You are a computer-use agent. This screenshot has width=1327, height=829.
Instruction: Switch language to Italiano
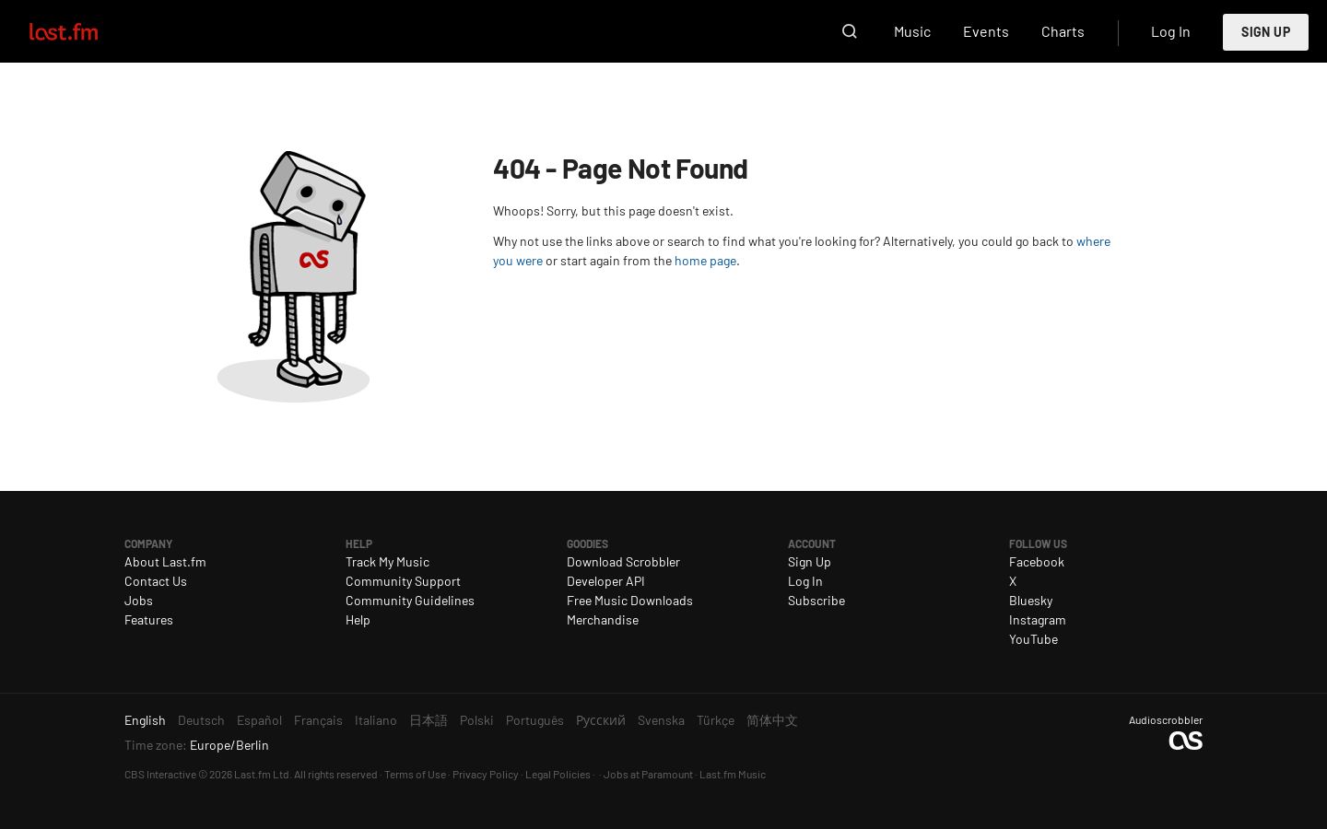[376, 720]
